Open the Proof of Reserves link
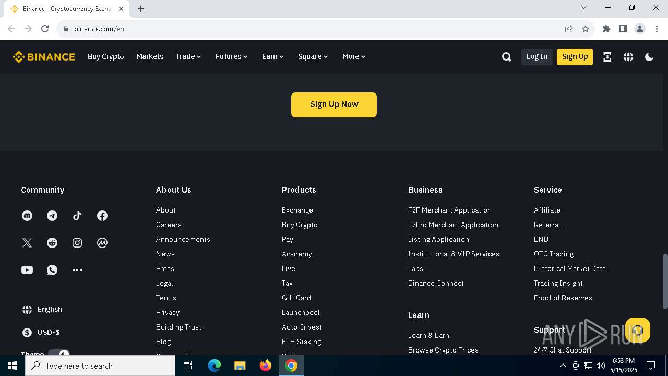 pyautogui.click(x=563, y=298)
